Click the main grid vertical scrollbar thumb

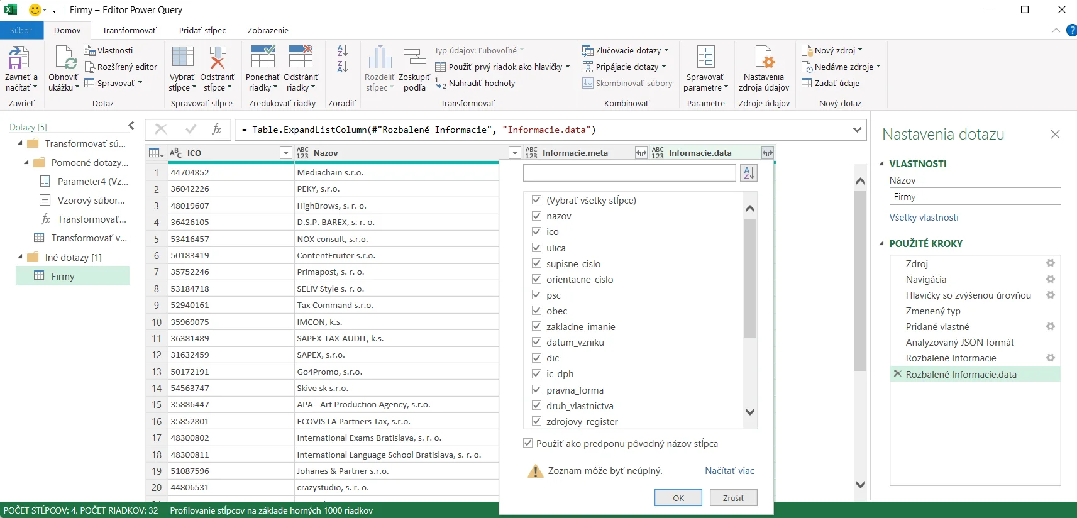click(x=860, y=281)
